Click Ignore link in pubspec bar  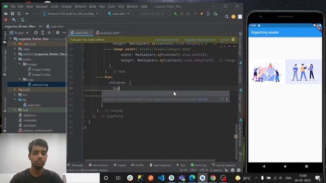225,40
